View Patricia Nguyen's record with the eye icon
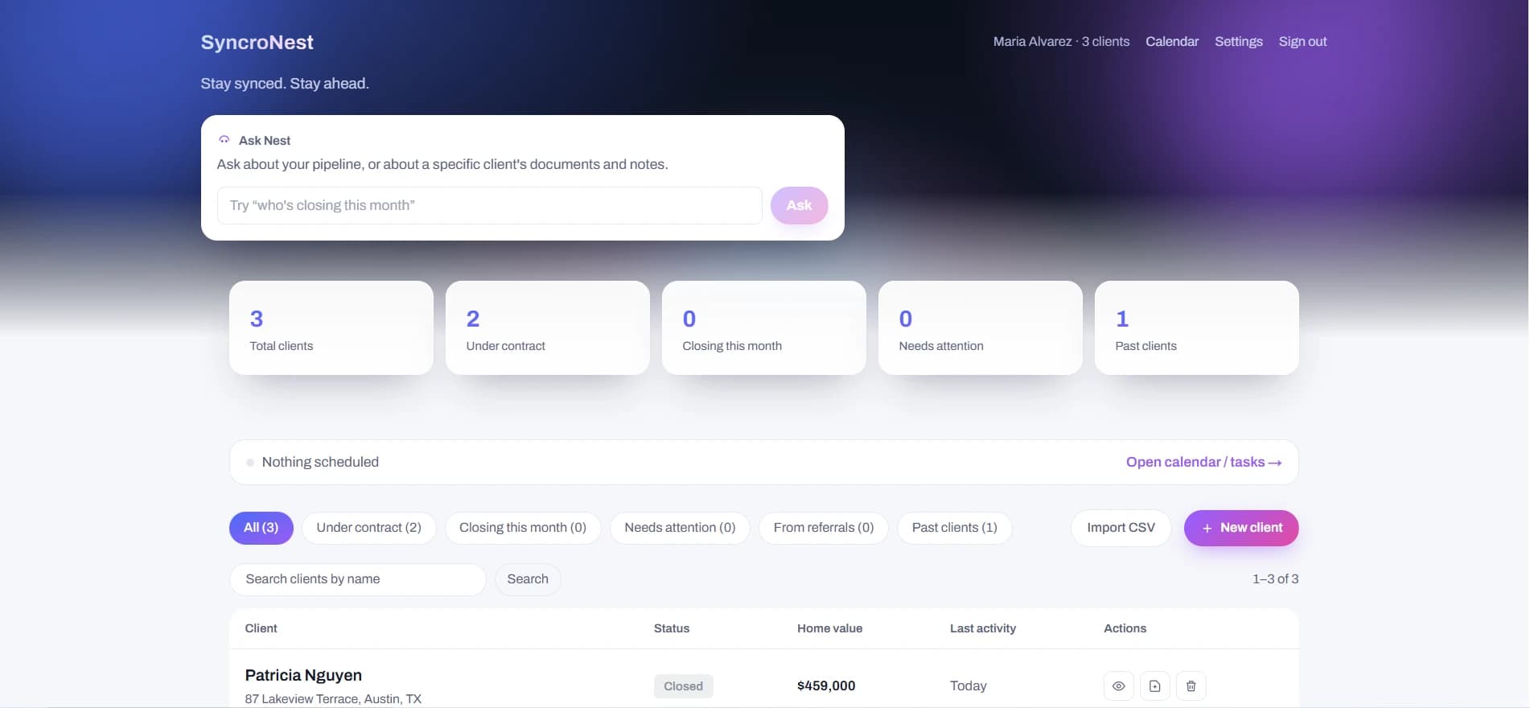 point(1118,686)
